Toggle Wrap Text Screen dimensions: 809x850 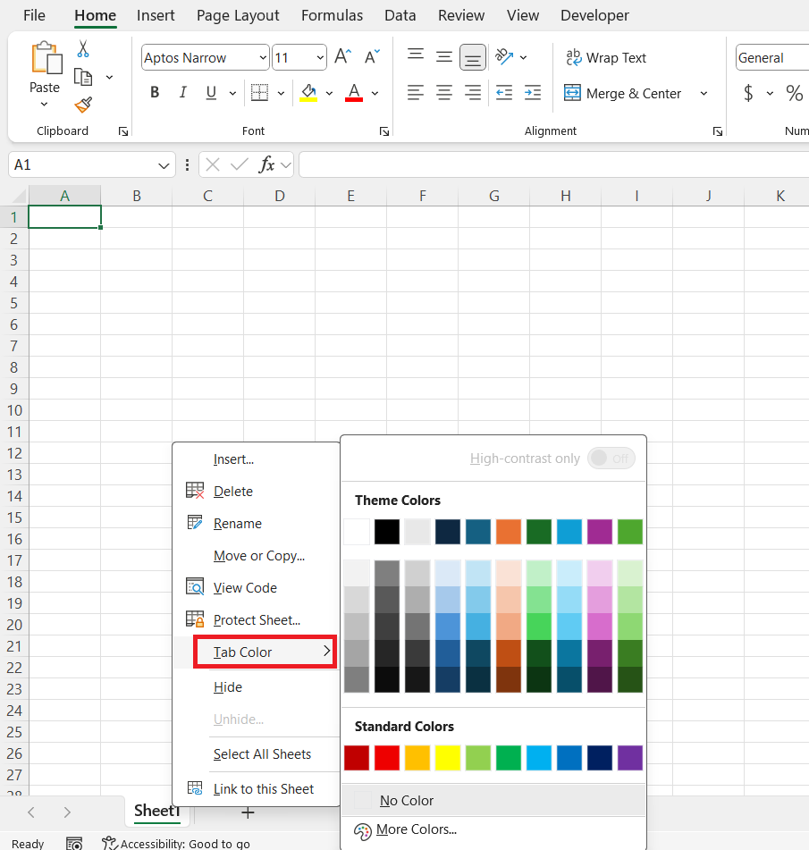click(606, 57)
